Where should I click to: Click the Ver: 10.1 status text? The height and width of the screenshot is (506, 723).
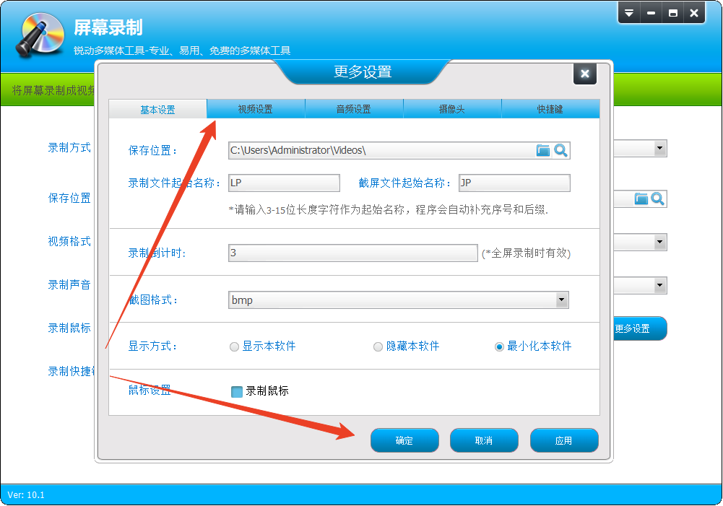[x=26, y=495]
